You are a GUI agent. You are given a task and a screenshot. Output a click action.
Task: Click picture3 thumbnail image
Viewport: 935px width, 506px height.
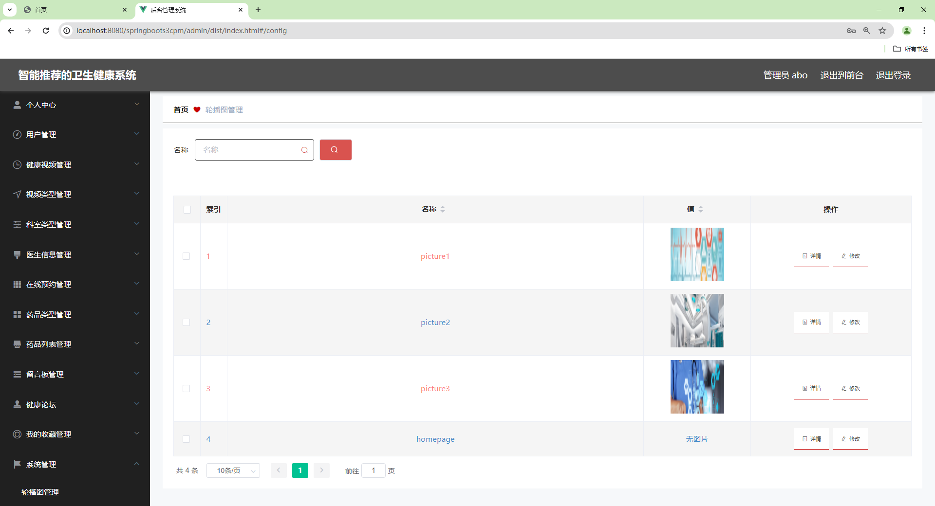tap(697, 386)
